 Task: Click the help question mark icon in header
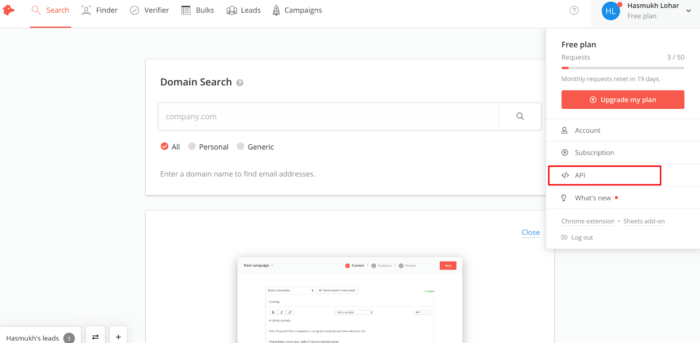(574, 10)
